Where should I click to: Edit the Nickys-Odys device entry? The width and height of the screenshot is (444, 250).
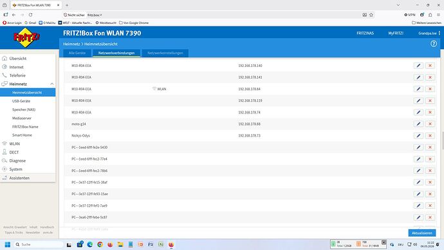(418, 135)
